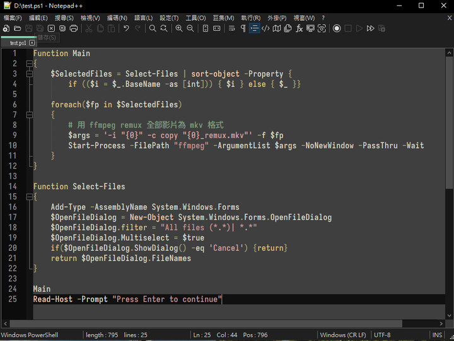Close the test.ps1 tab with its X
Image resolution: width=454 pixels, height=341 pixels.
pos(32,43)
